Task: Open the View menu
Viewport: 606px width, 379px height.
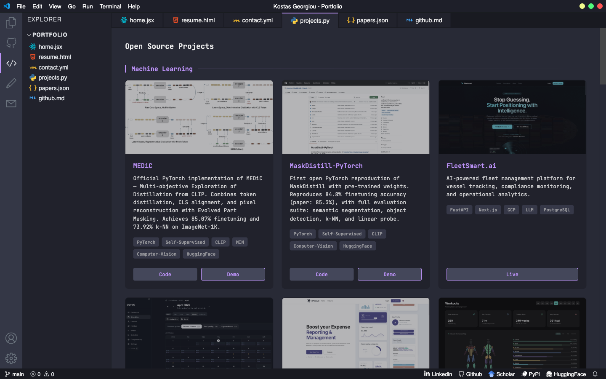Action: 55,6
